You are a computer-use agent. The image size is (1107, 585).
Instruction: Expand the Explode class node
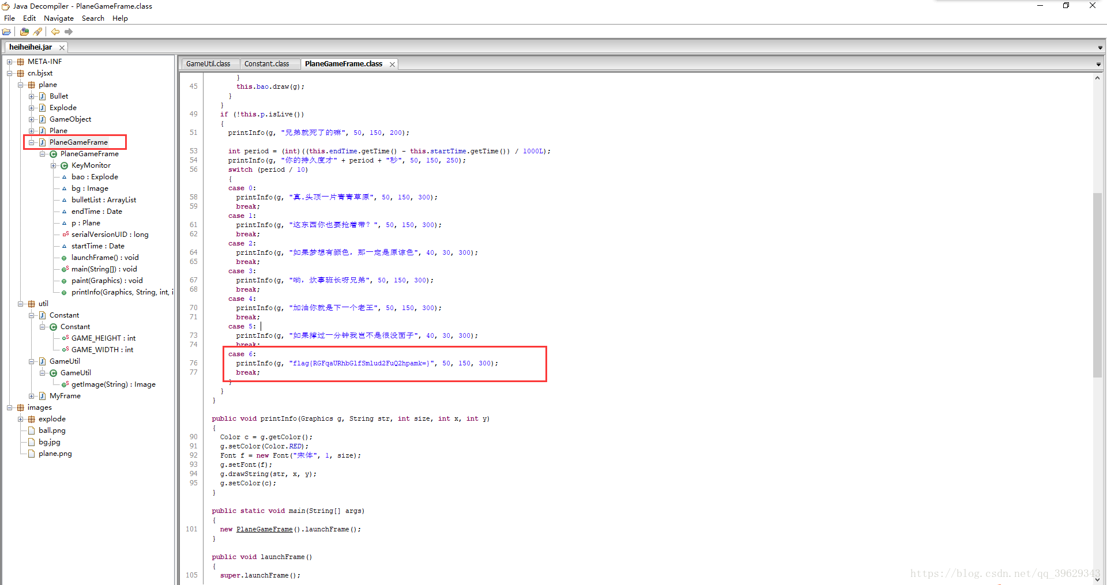(x=32, y=108)
